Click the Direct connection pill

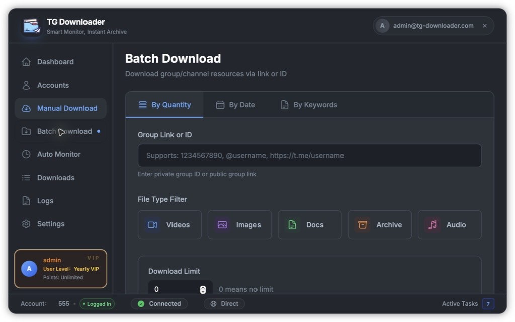(x=224, y=304)
